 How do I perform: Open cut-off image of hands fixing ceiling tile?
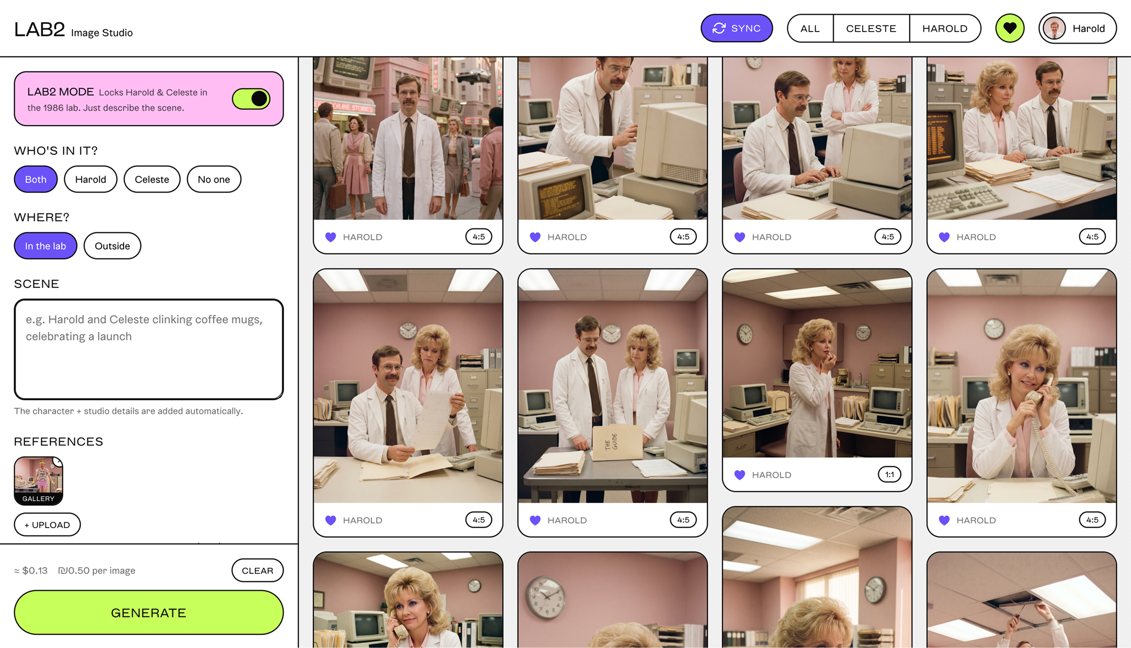click(x=1022, y=600)
